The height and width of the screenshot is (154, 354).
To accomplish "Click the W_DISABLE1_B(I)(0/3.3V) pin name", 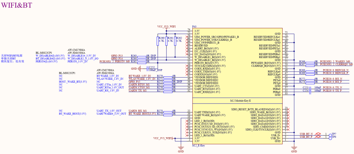I will 210,57.
